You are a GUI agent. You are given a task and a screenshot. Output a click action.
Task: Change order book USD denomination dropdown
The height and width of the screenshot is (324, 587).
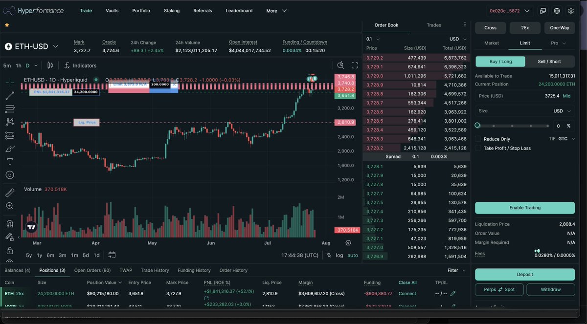click(x=458, y=39)
